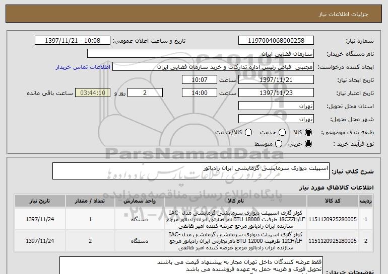Screen dimensions: 388x274
Task: Click need date 1397/11/24 in row 2
Action: [x=40, y=241]
